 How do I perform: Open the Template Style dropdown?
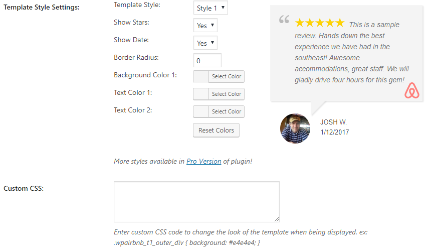(x=210, y=8)
